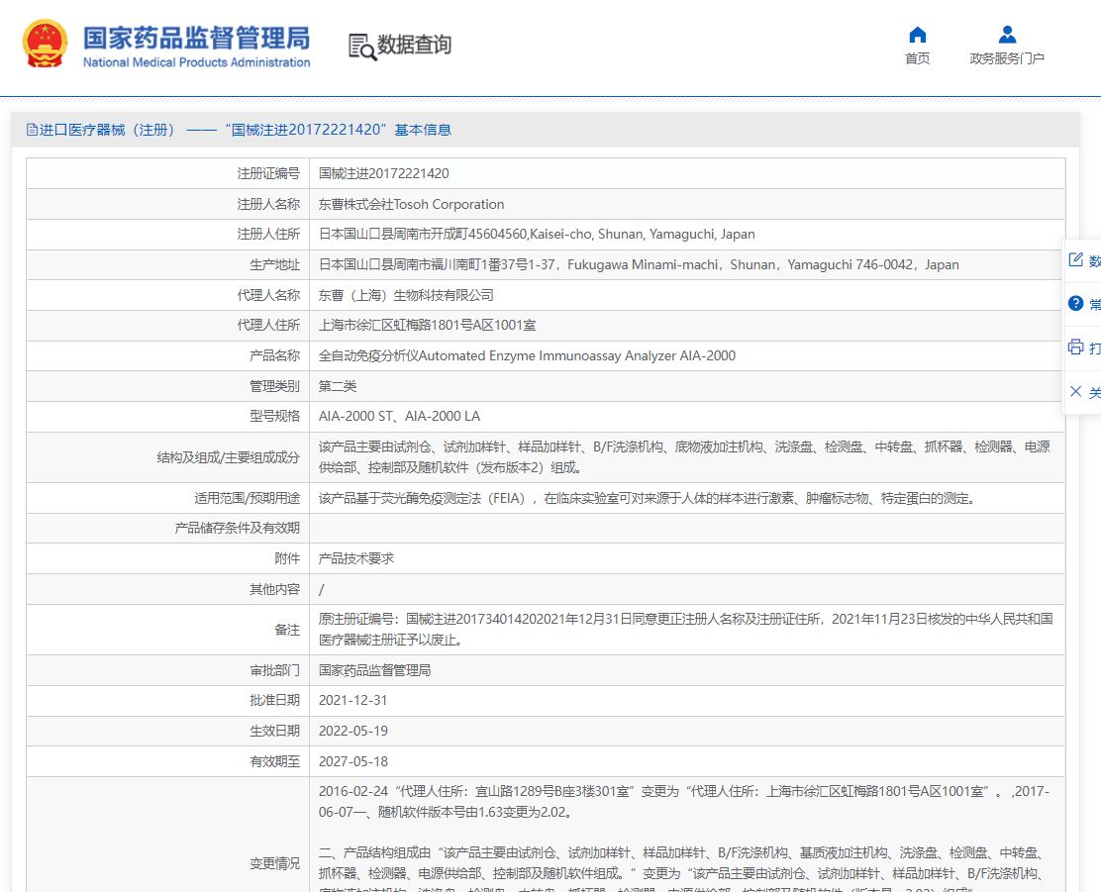Click the 有效期至 row label

[274, 761]
